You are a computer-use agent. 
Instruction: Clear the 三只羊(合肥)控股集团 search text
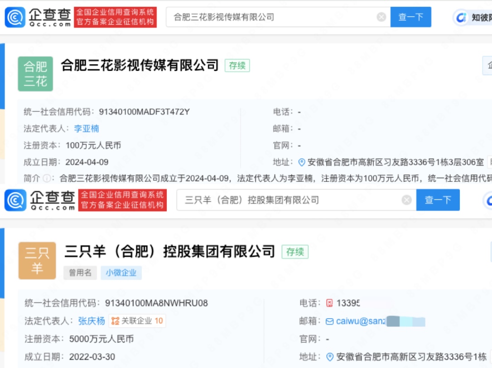(406, 200)
